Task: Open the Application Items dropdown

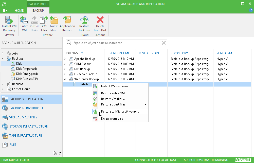Action: tap(67, 24)
